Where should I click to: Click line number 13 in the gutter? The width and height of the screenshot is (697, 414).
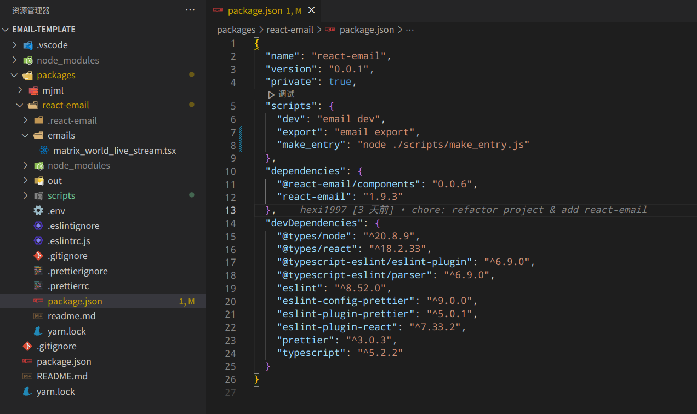pyautogui.click(x=230, y=210)
